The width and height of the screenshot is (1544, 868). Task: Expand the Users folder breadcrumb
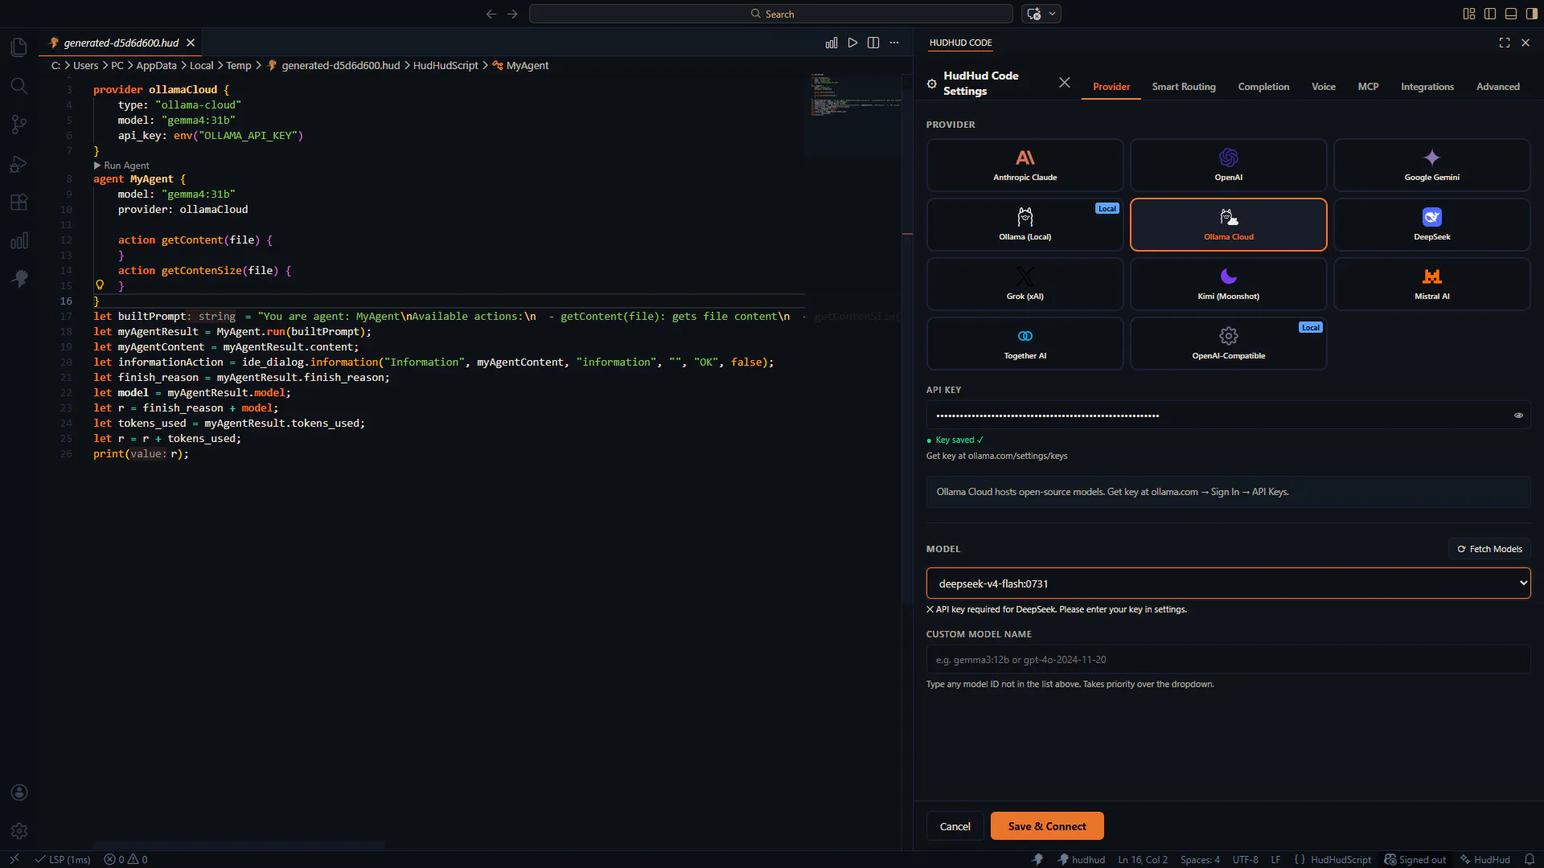pyautogui.click(x=85, y=66)
